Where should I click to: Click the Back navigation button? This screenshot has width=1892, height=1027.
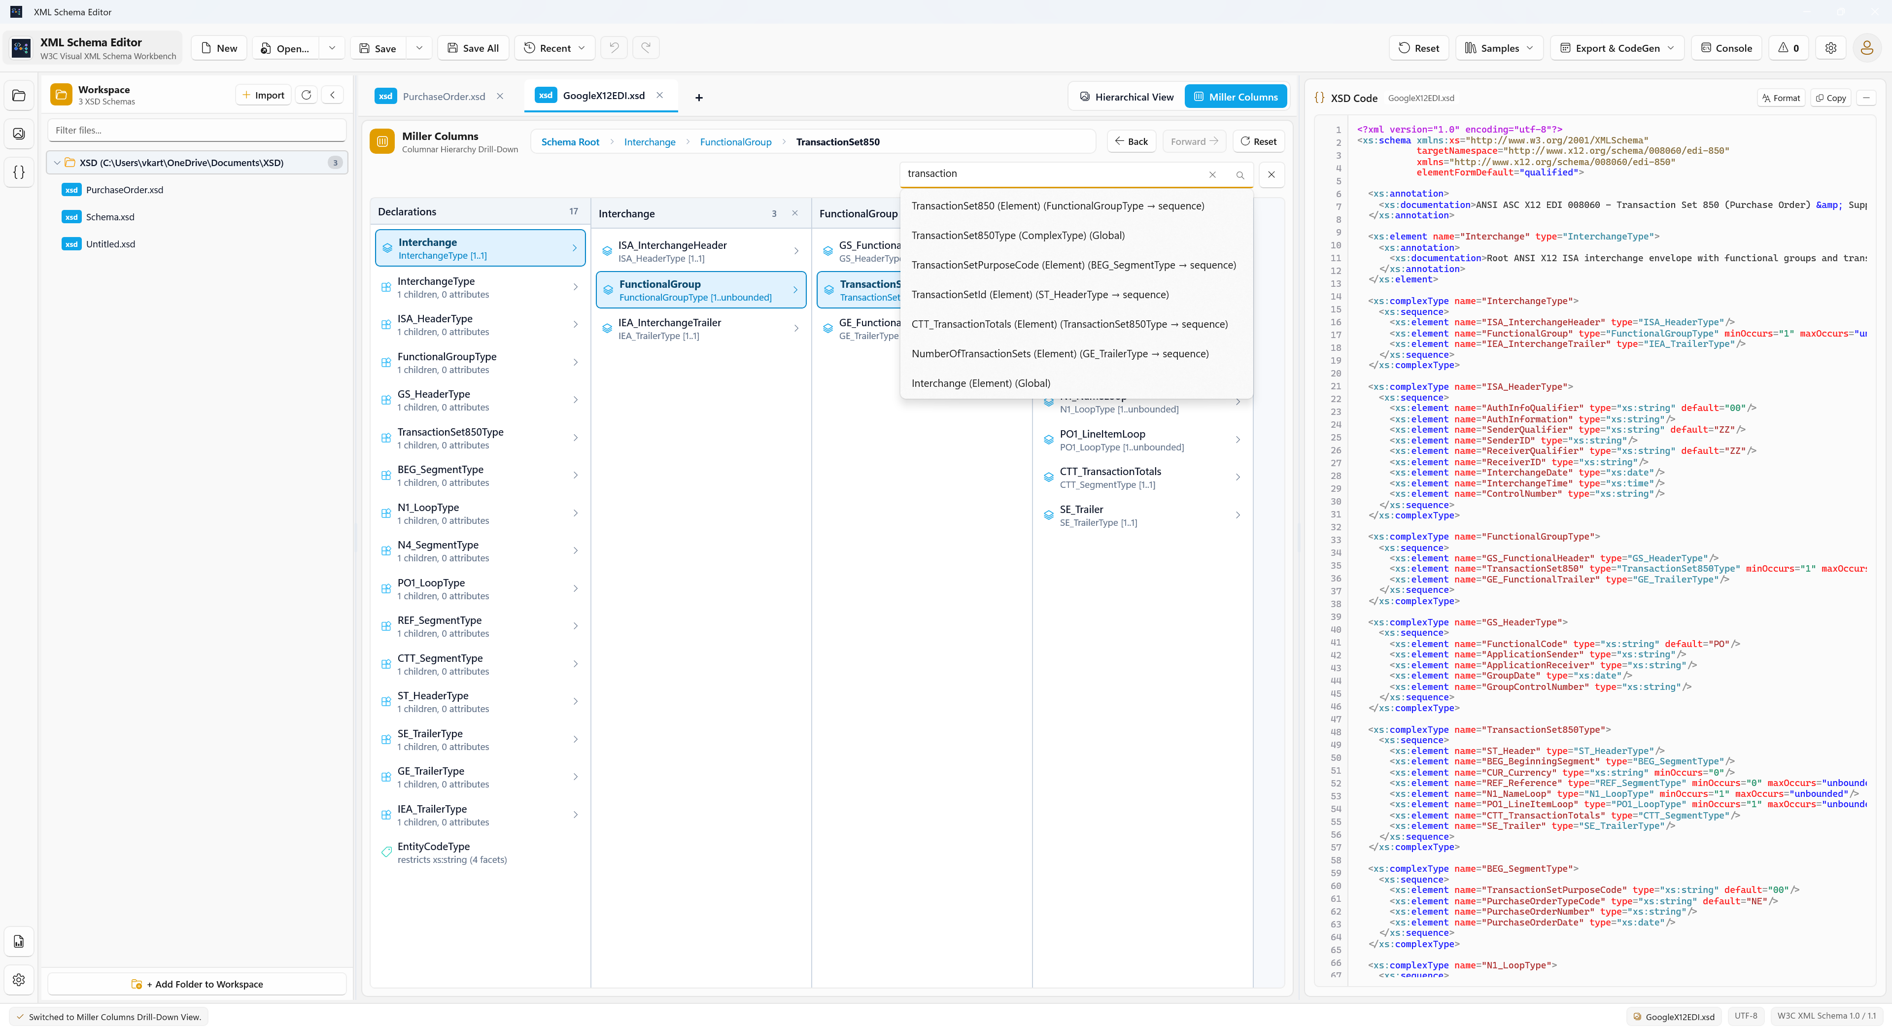click(x=1131, y=141)
